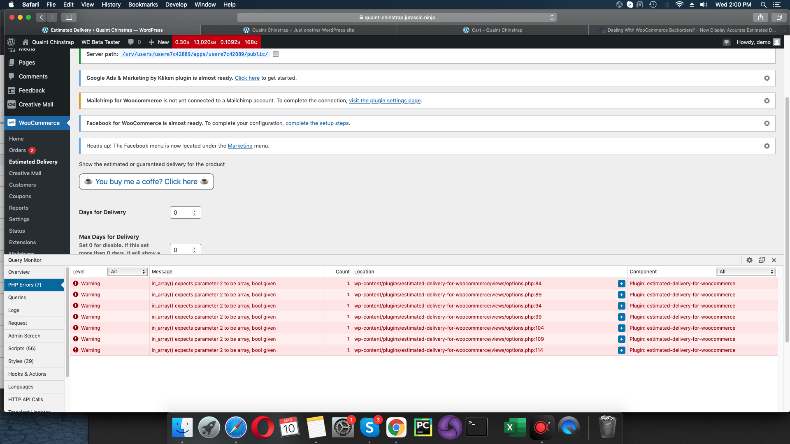
Task: Switch to the Cart – Quaint Chinstrap tab
Action: pyautogui.click(x=493, y=30)
